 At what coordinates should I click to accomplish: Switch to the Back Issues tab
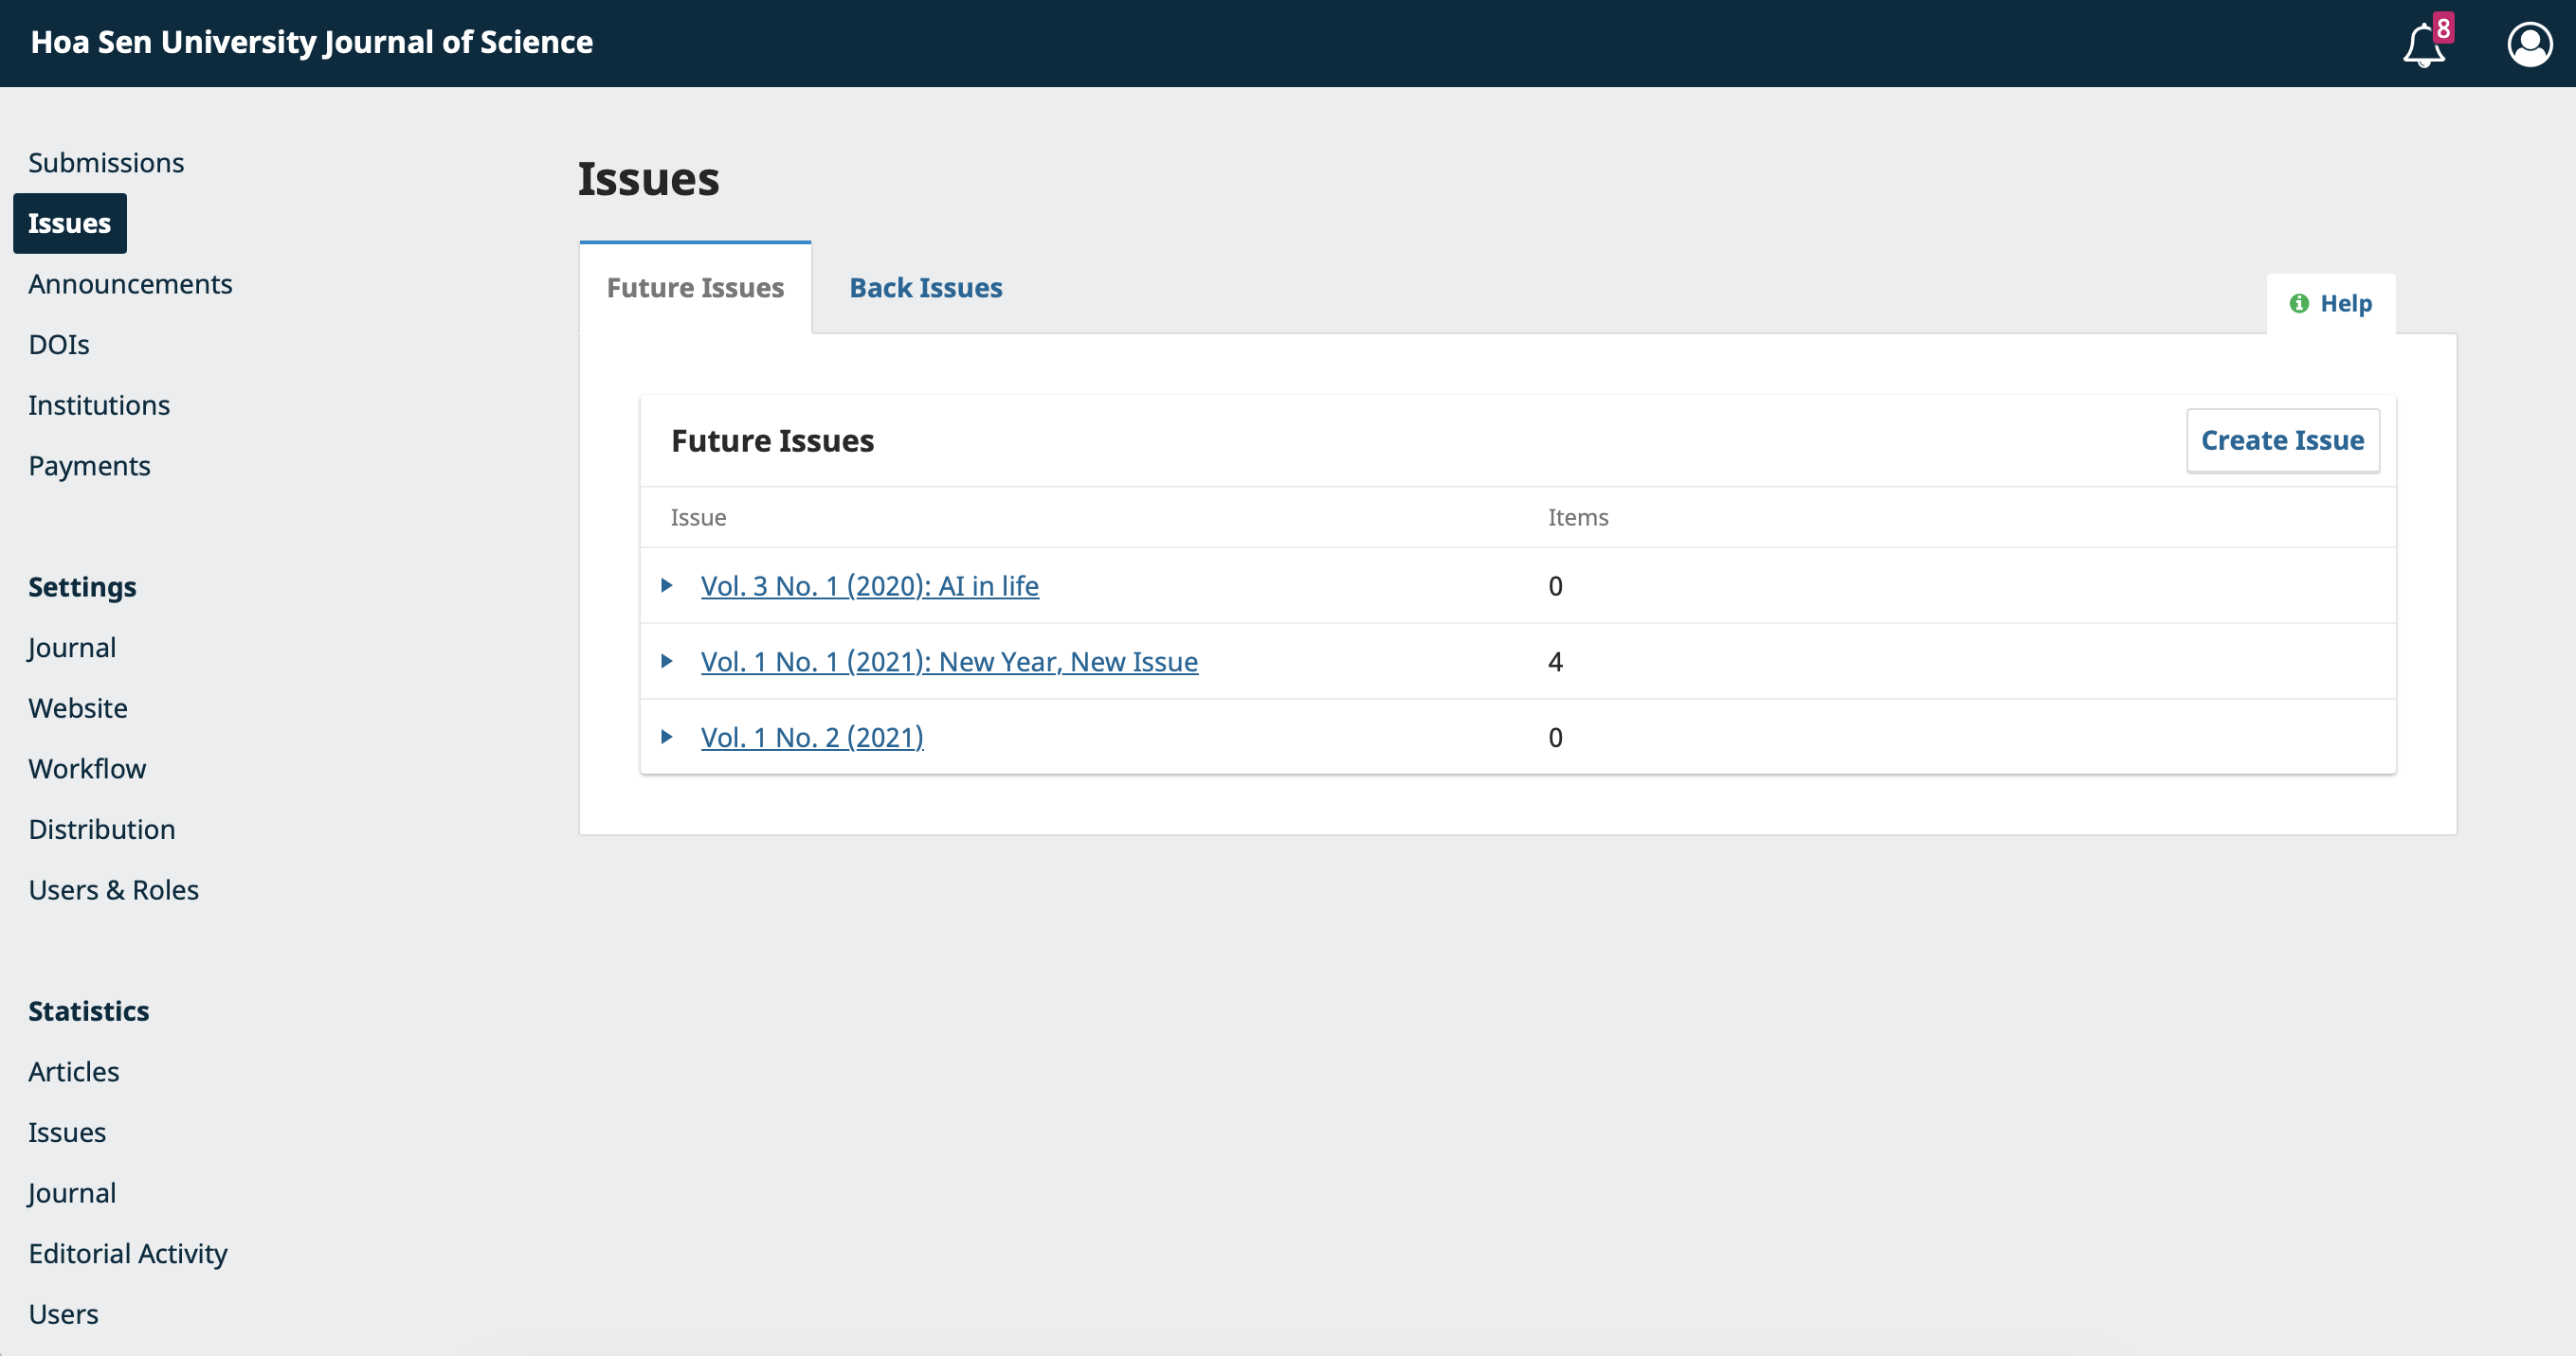pyautogui.click(x=925, y=288)
